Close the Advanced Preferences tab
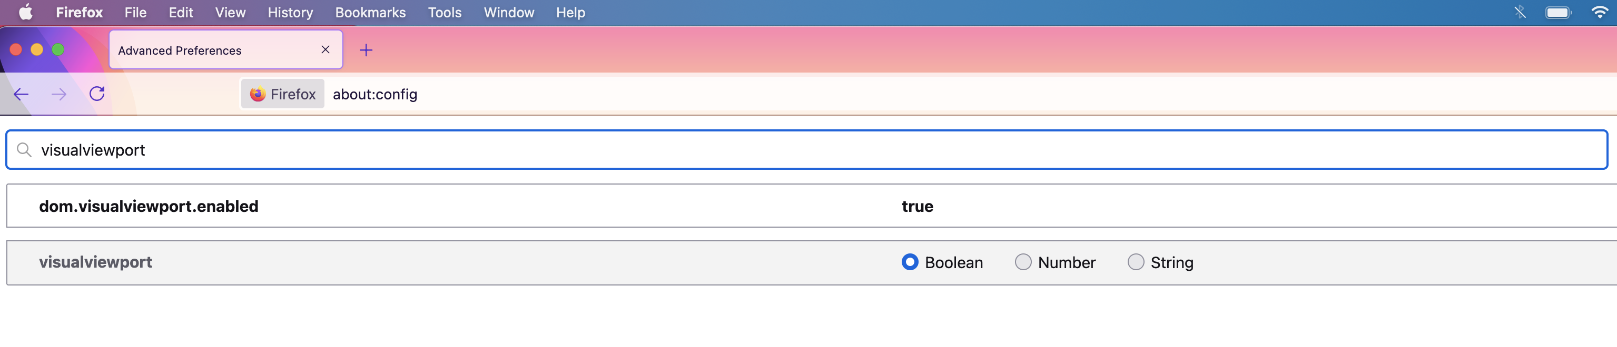Image resolution: width=1617 pixels, height=347 pixels. (325, 49)
